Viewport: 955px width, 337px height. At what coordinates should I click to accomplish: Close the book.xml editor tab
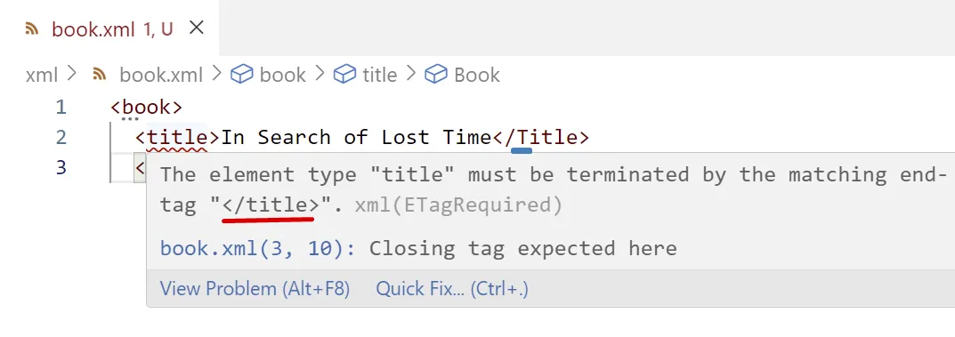click(196, 28)
